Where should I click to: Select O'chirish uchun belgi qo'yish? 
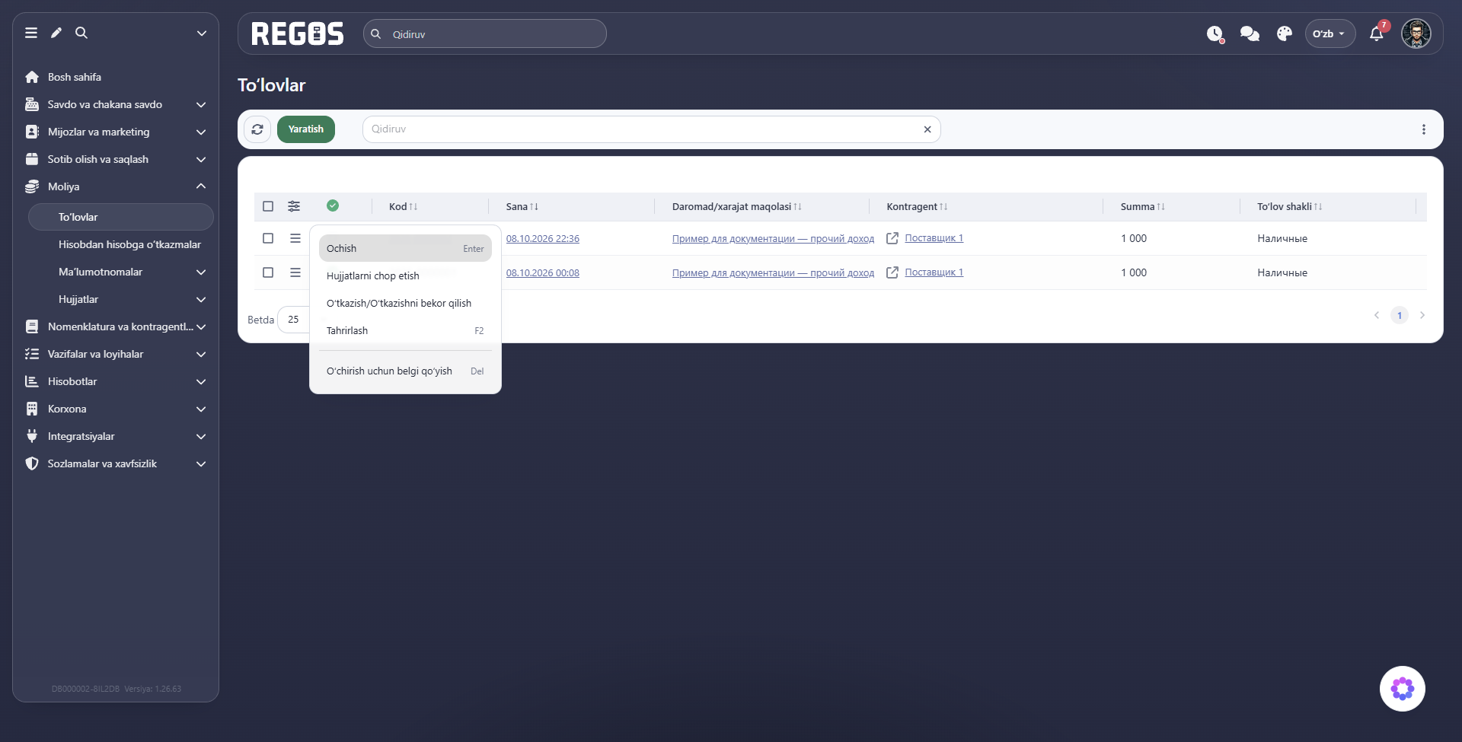tap(405, 371)
